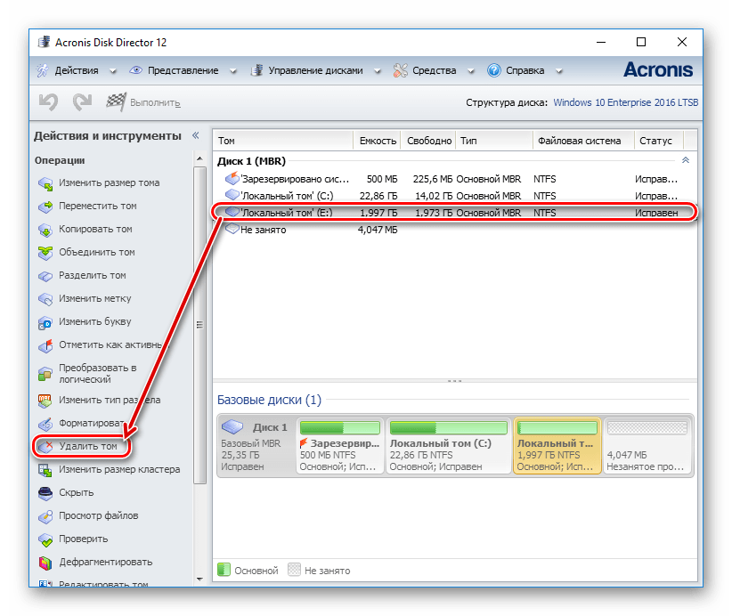Open the Управление дисками dropdown arrow
Screen dimensions: 732x616
377,70
